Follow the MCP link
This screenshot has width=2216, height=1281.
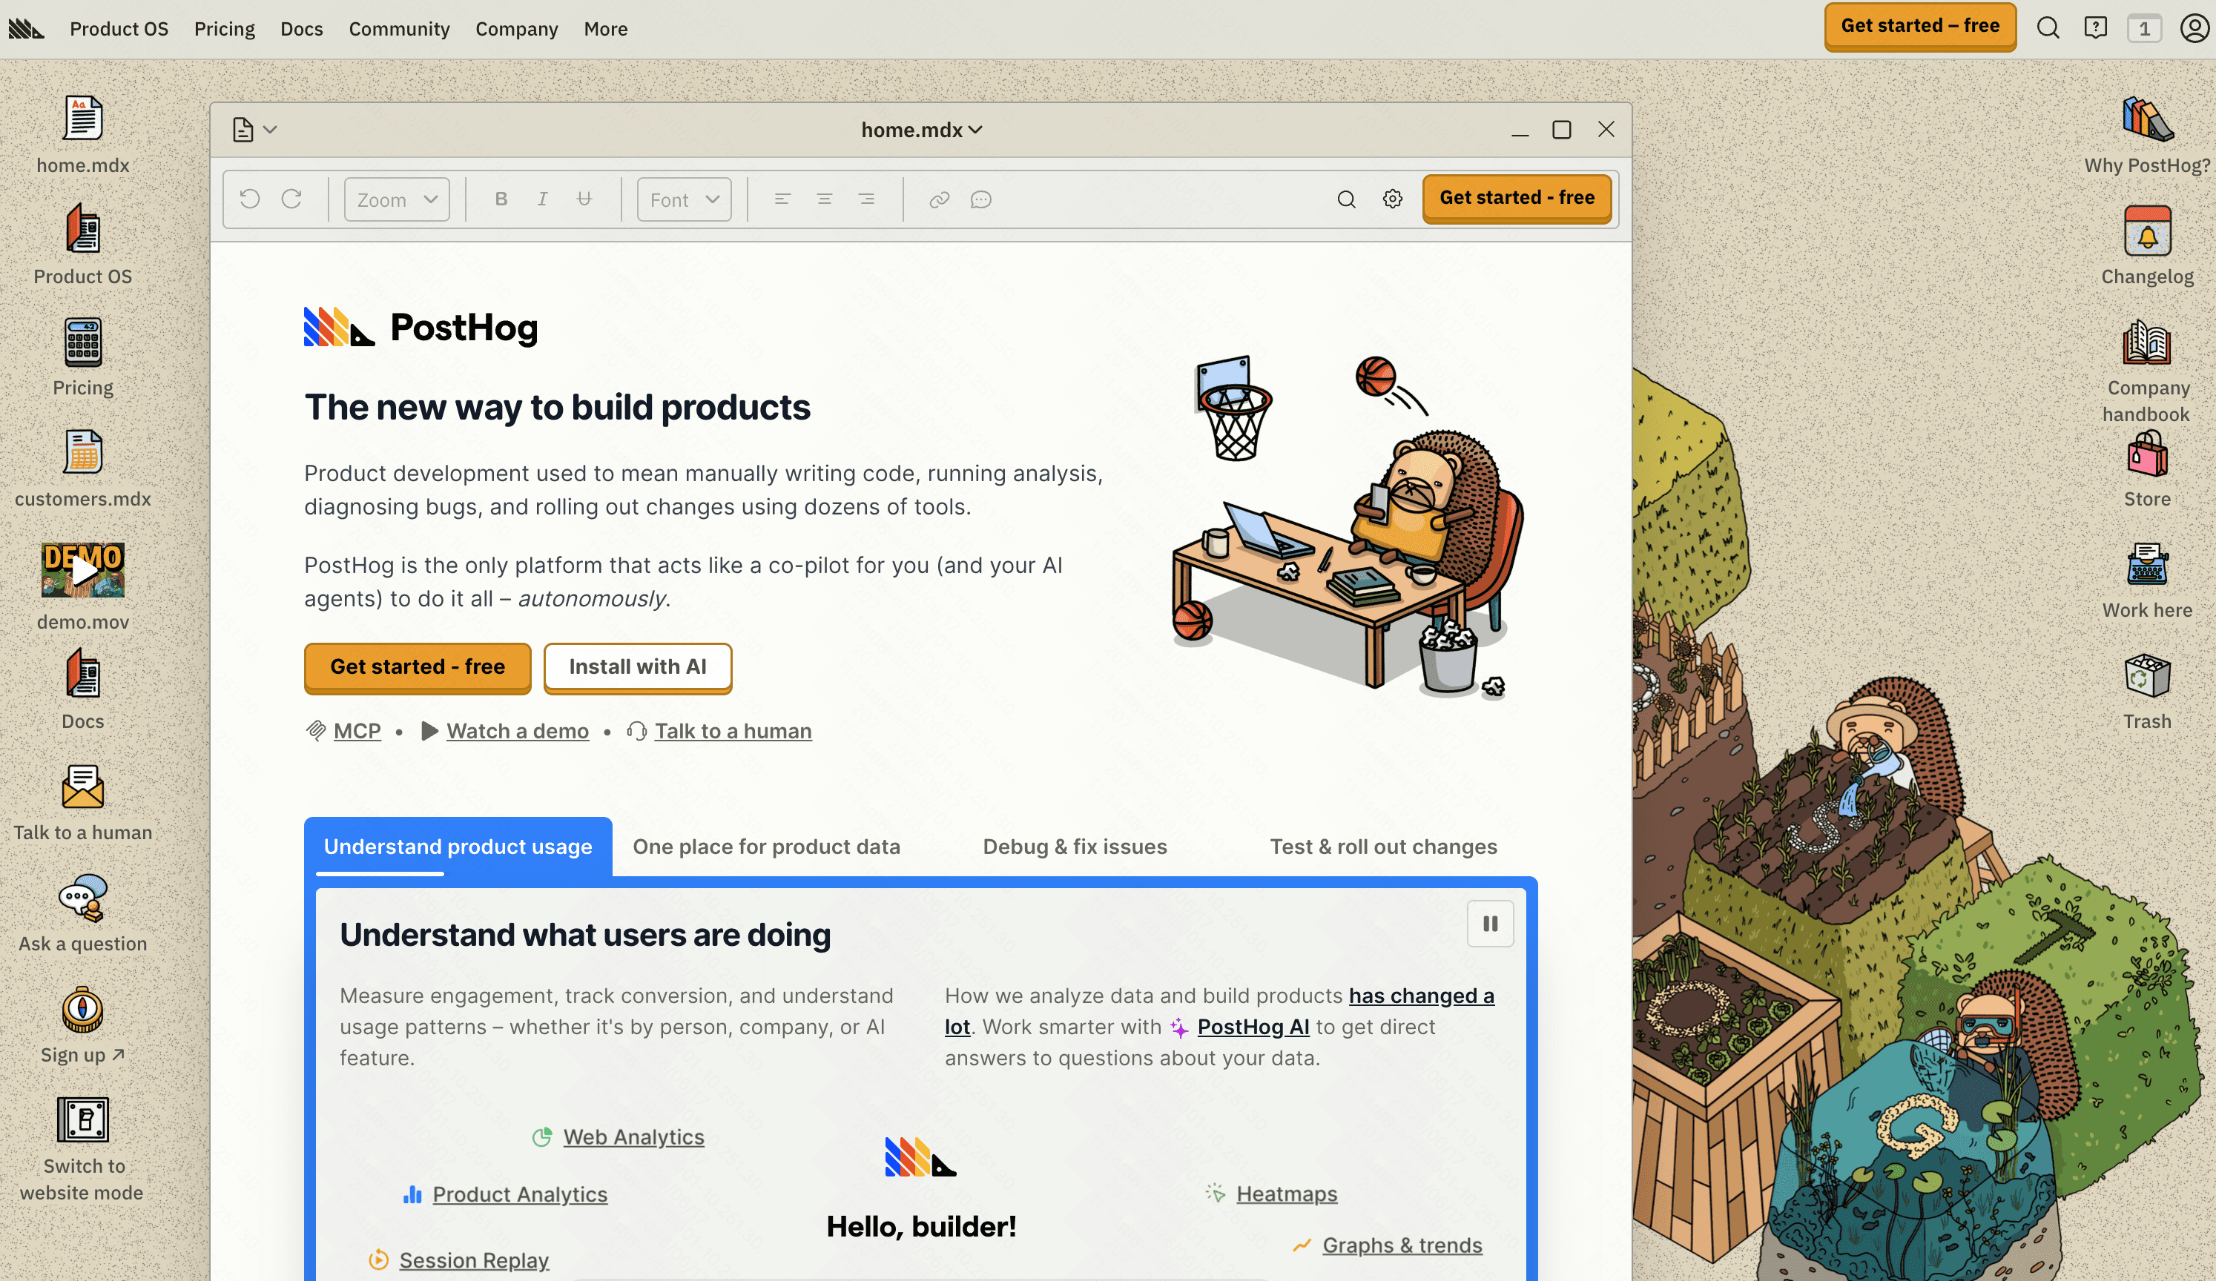point(357,731)
